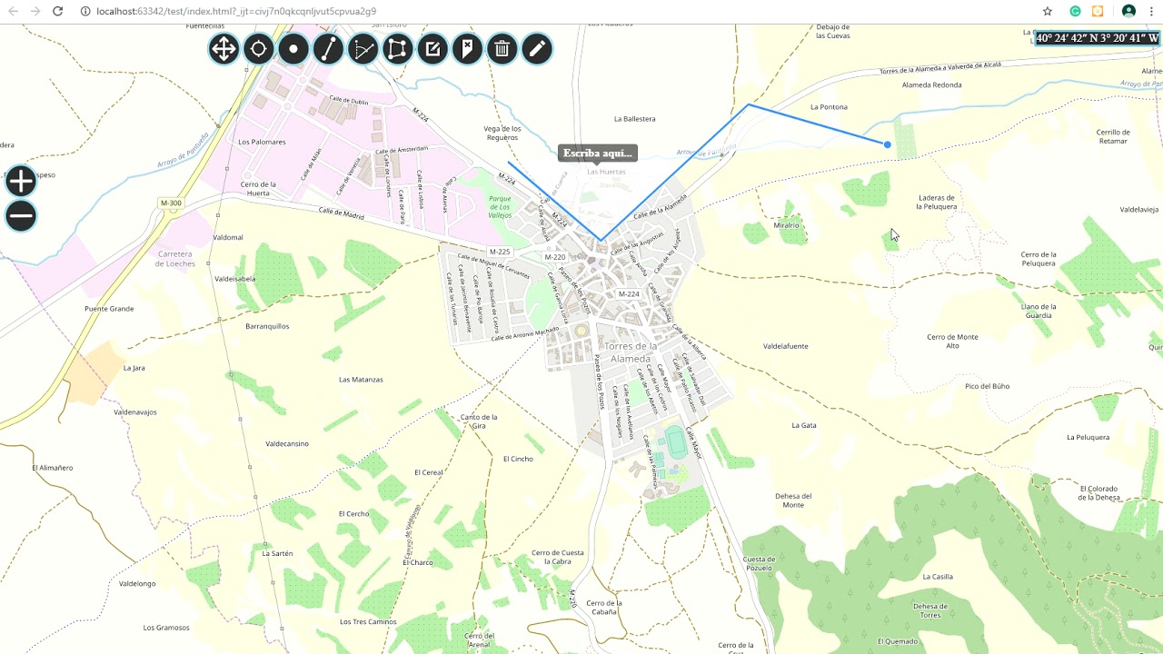Click the 'Barranquillos' map label

[x=267, y=326]
